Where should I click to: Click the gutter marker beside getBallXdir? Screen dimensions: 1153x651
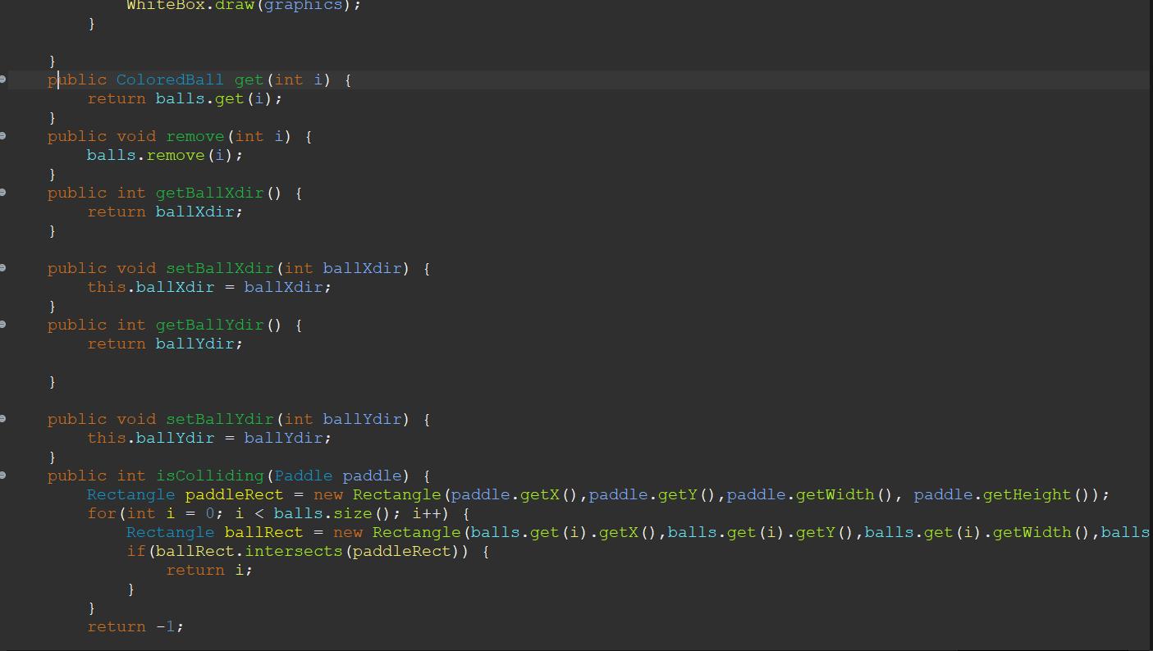coord(4,193)
